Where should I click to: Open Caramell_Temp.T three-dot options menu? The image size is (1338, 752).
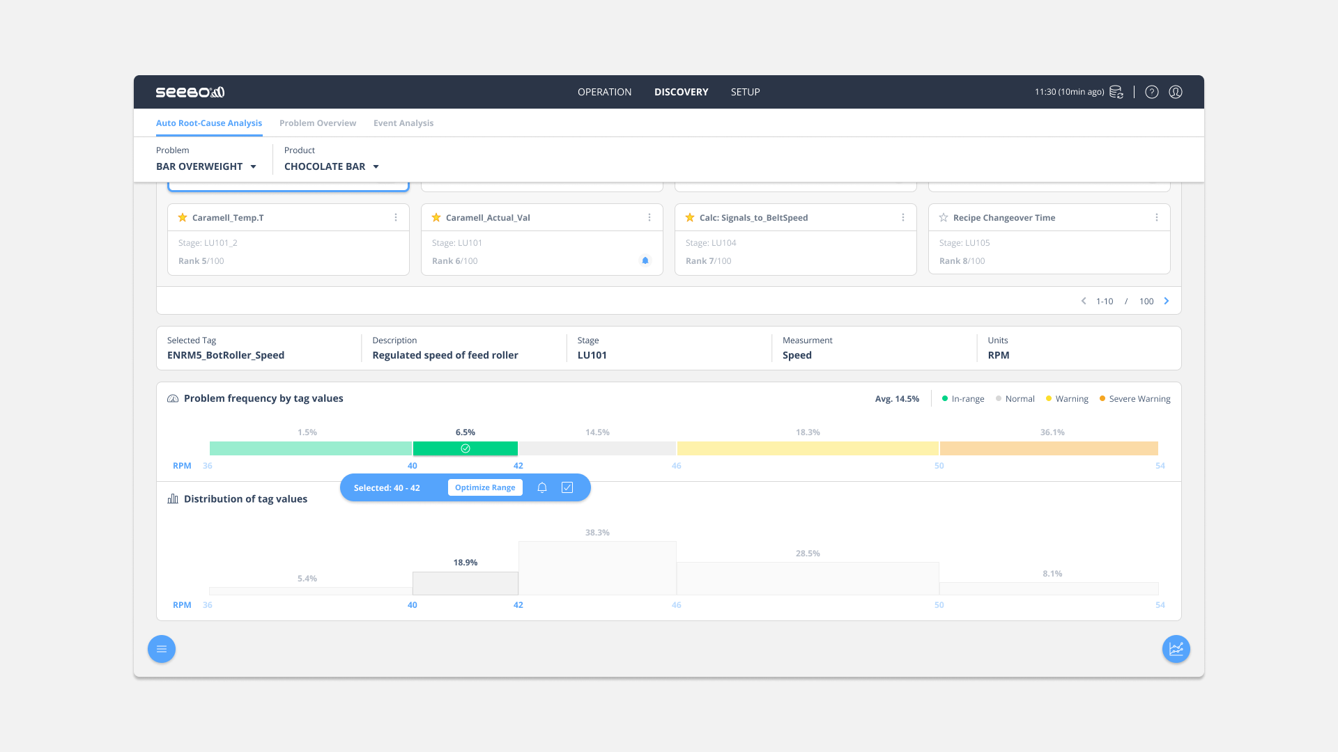(x=396, y=217)
